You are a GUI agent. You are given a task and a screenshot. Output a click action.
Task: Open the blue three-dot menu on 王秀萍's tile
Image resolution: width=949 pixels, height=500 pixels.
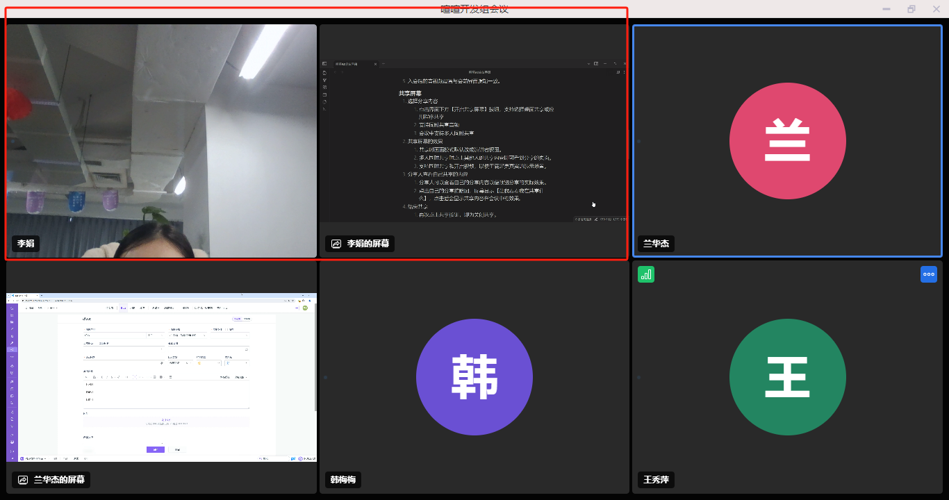[x=929, y=274]
